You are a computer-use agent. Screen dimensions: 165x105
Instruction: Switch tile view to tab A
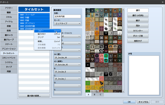pyautogui.click(x=88, y=94)
